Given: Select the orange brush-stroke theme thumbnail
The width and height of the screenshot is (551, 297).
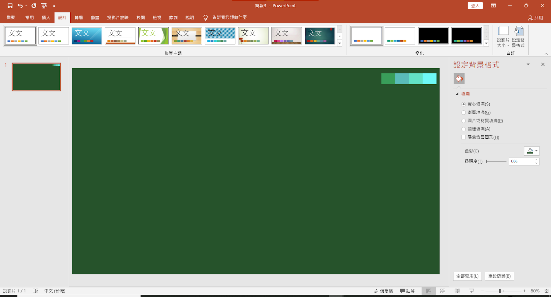Looking at the screenshot, I should point(187,36).
